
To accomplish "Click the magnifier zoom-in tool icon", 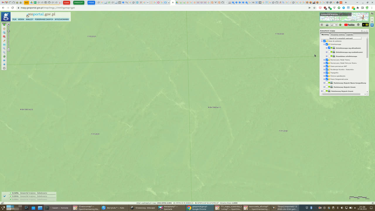I will tap(4, 48).
